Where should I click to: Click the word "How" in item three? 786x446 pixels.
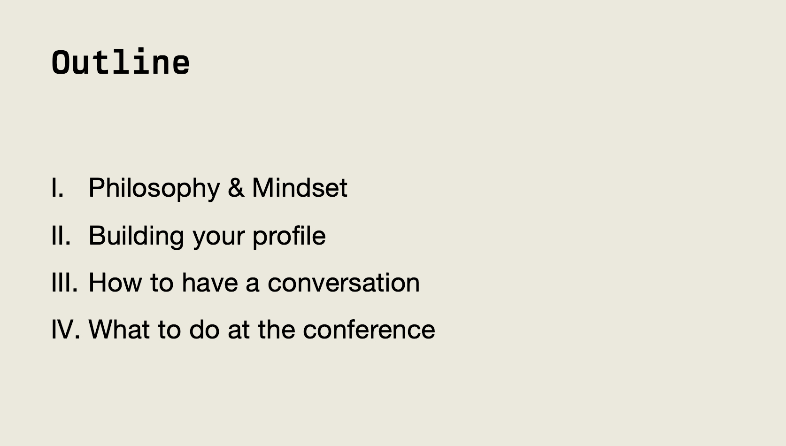(115, 283)
